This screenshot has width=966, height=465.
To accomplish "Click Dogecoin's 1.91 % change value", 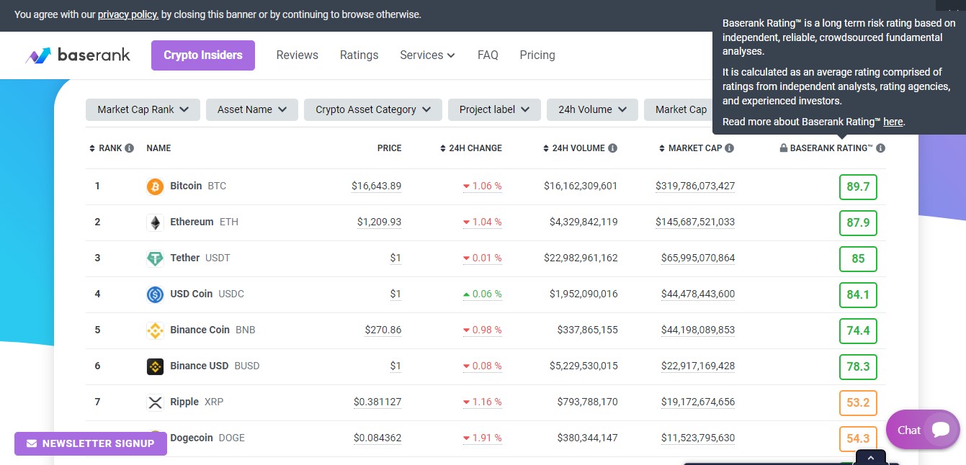I will (x=483, y=438).
